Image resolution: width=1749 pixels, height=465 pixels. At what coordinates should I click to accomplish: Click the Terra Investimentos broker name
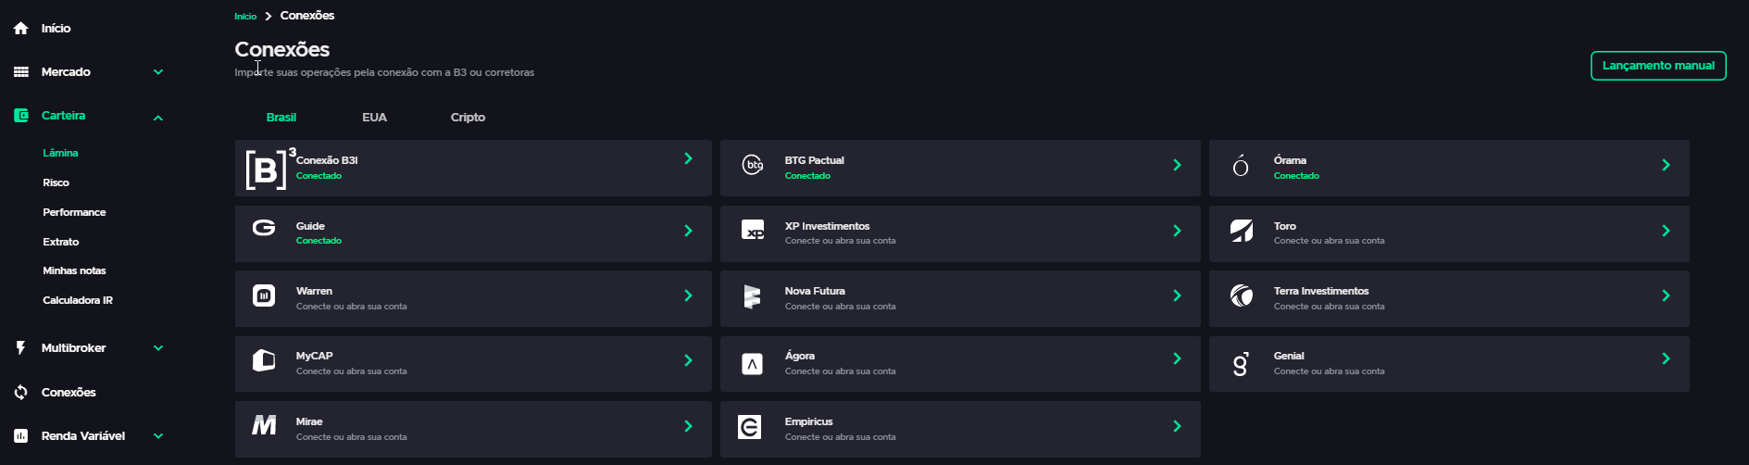coord(1321,291)
